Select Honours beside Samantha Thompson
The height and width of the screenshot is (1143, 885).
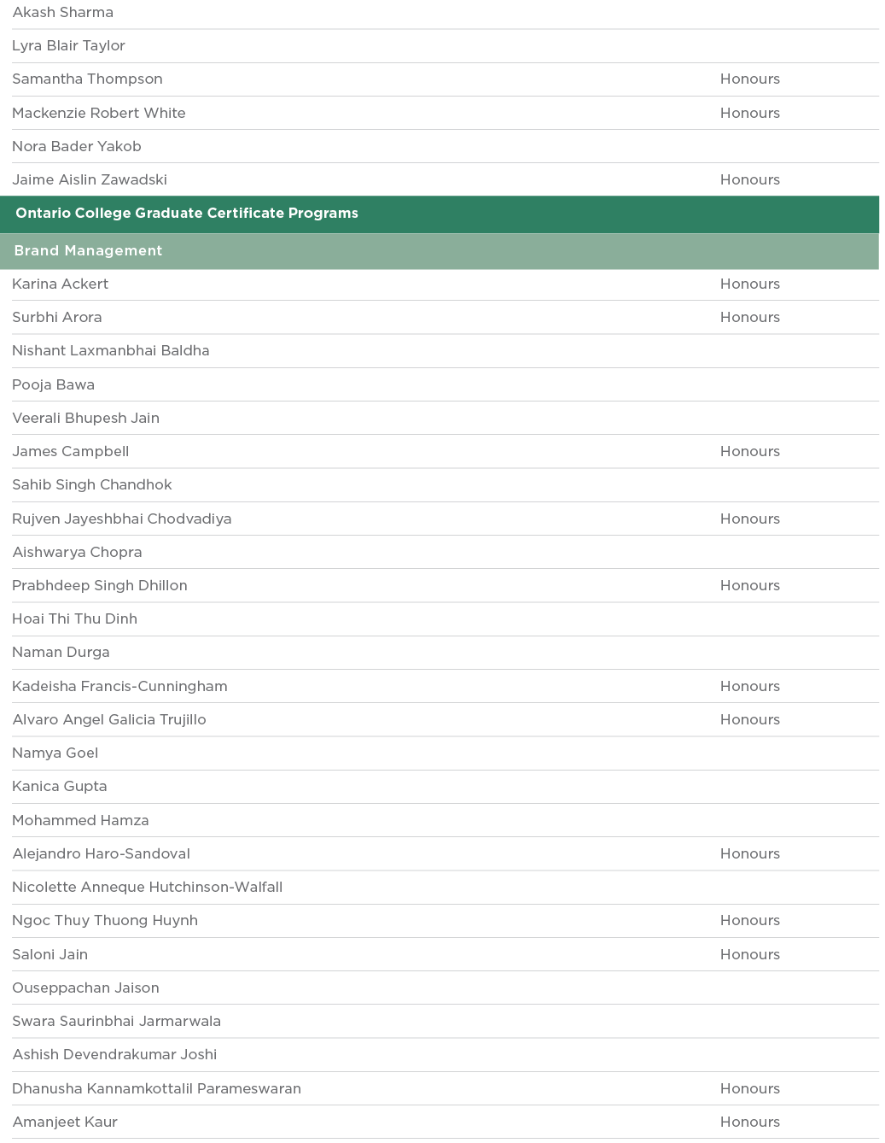pyautogui.click(x=749, y=79)
